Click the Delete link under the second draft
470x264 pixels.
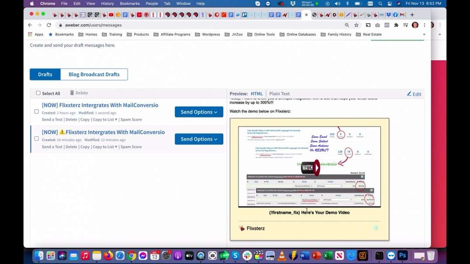tap(71, 147)
